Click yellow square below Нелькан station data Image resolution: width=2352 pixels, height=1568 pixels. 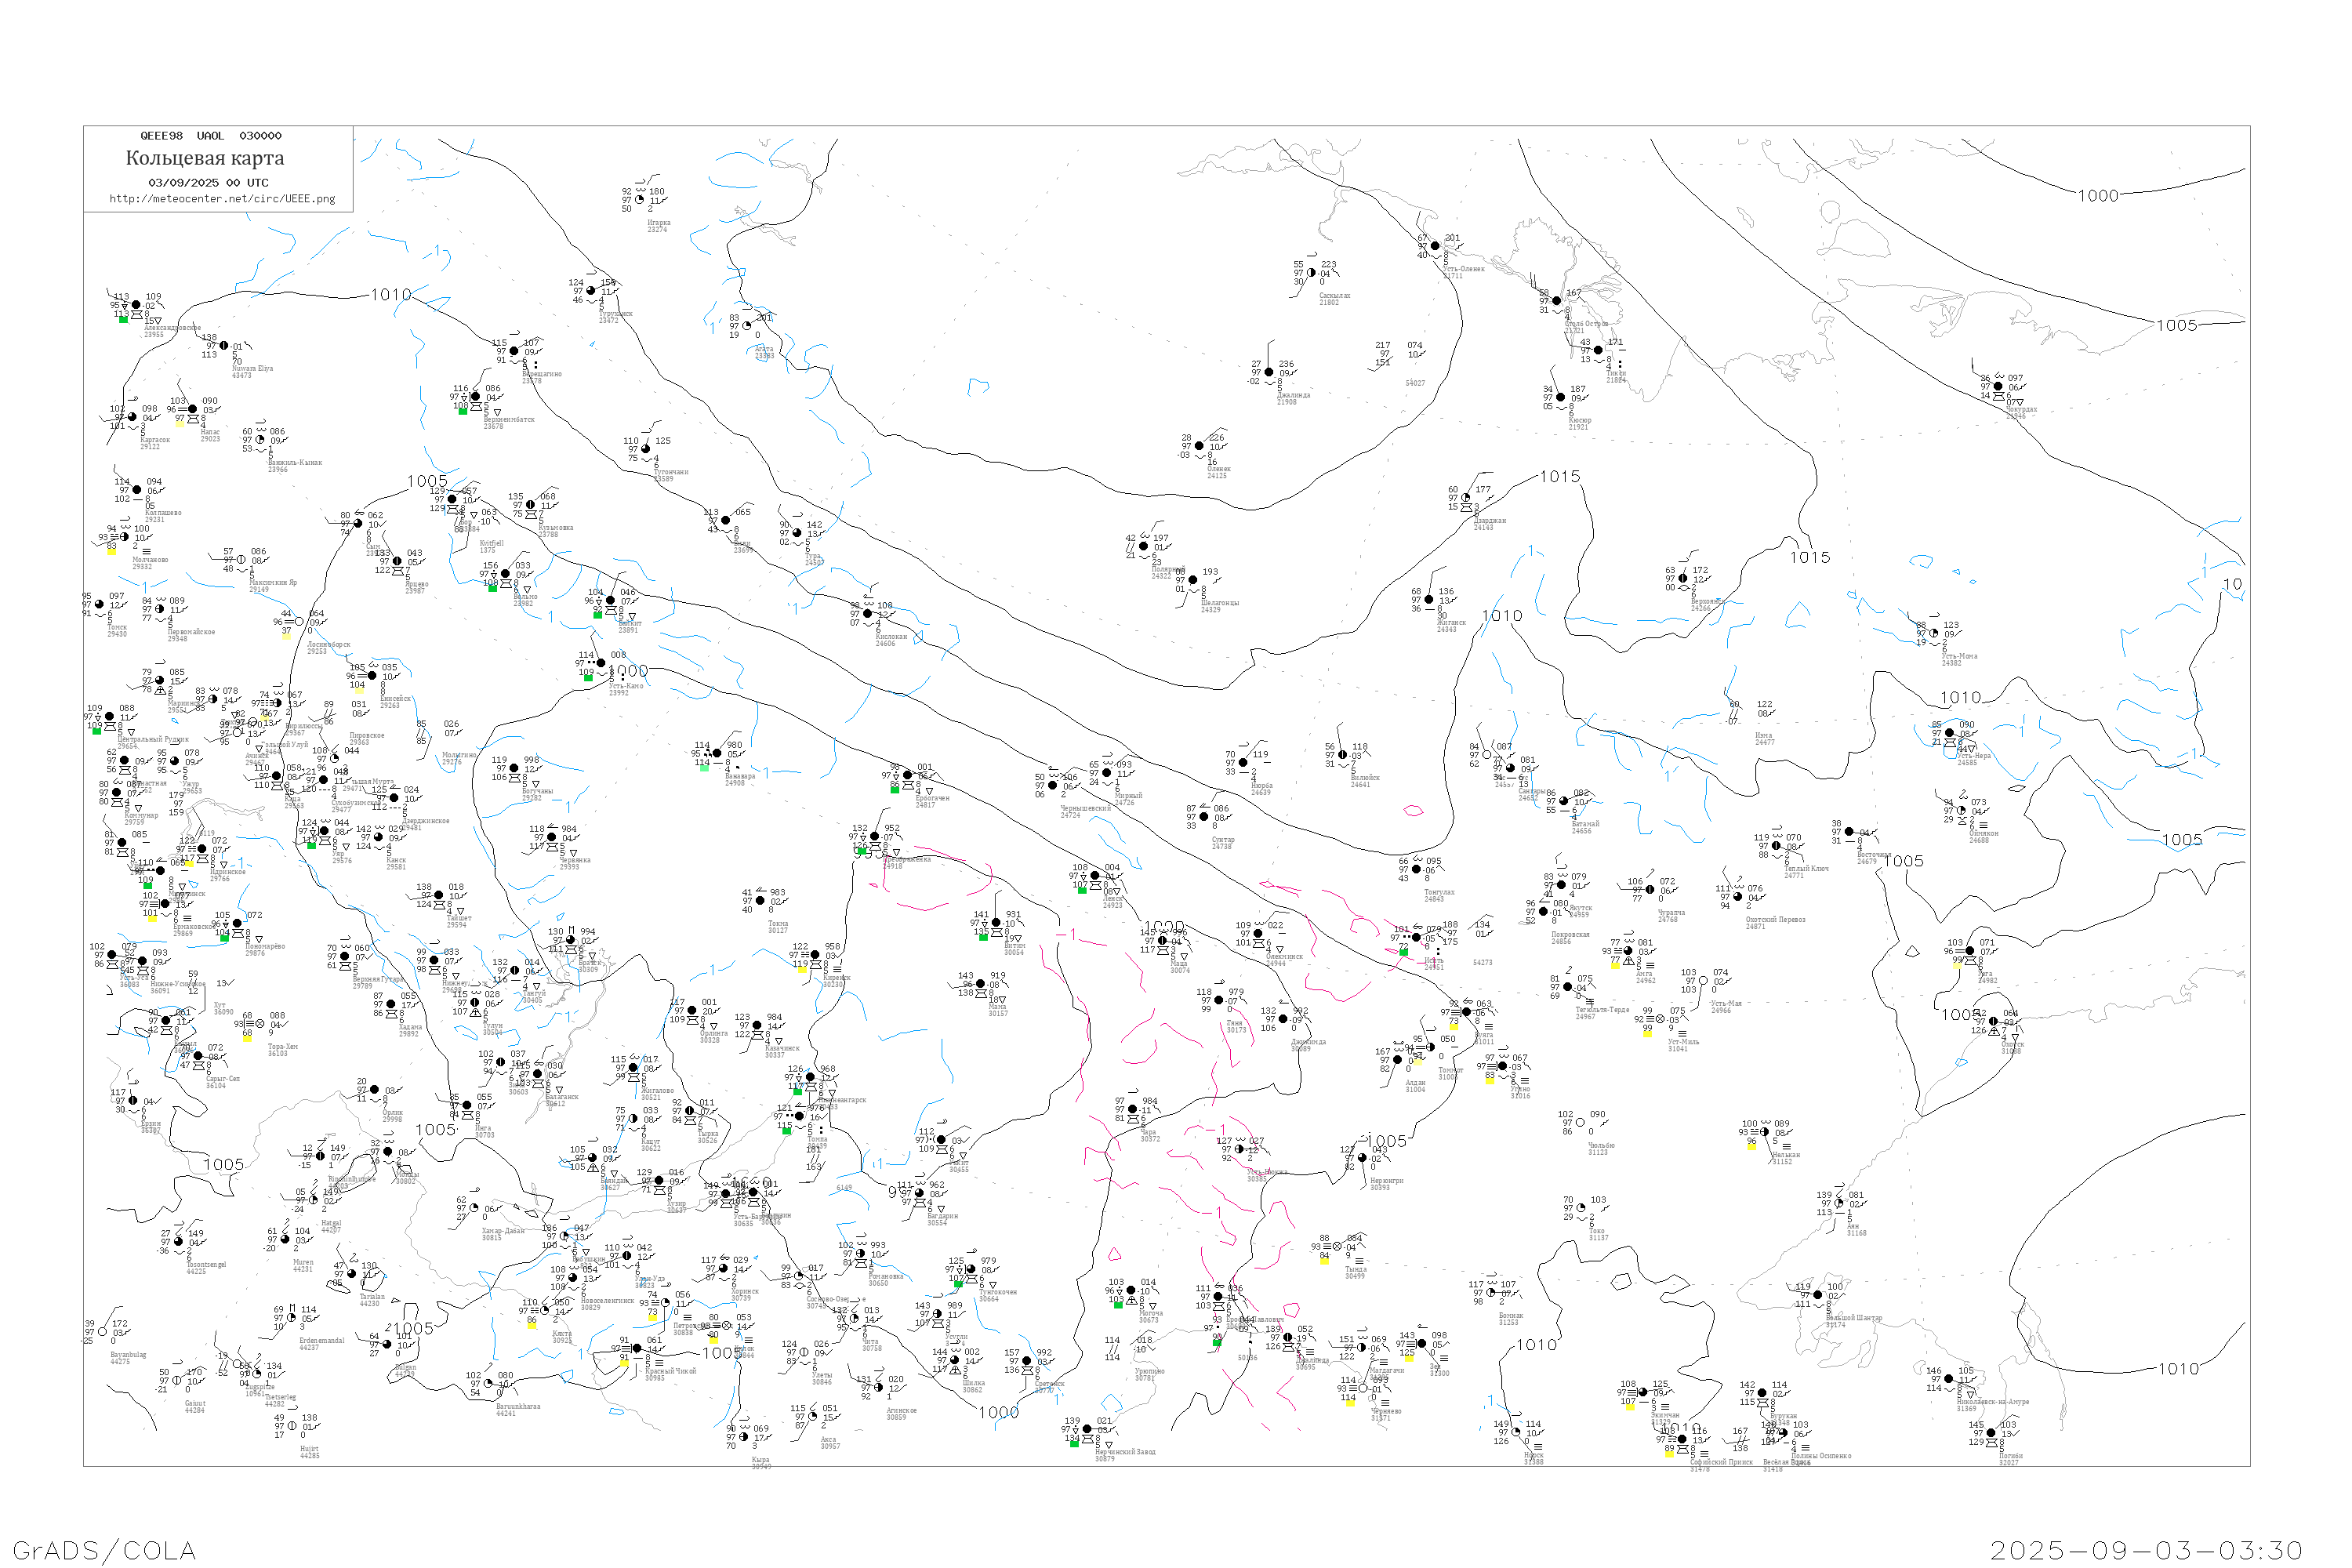(x=1751, y=1146)
